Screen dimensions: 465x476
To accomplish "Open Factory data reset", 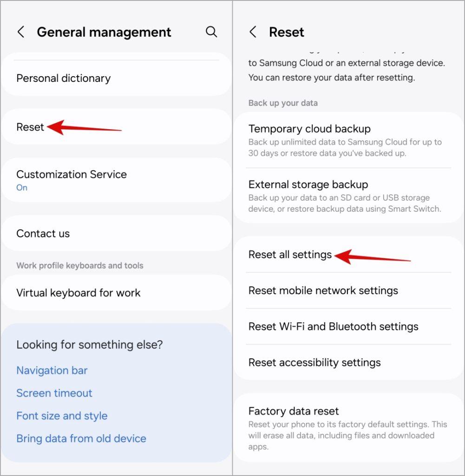I will [348, 428].
